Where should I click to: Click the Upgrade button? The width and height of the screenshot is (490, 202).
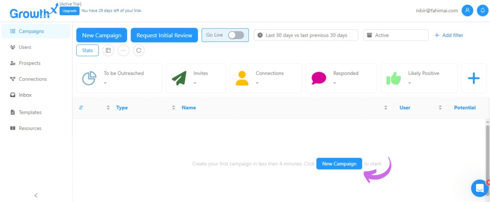click(x=69, y=10)
